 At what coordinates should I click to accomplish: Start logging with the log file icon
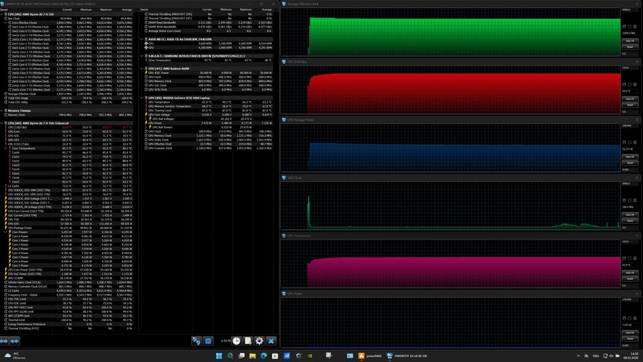pos(248,341)
